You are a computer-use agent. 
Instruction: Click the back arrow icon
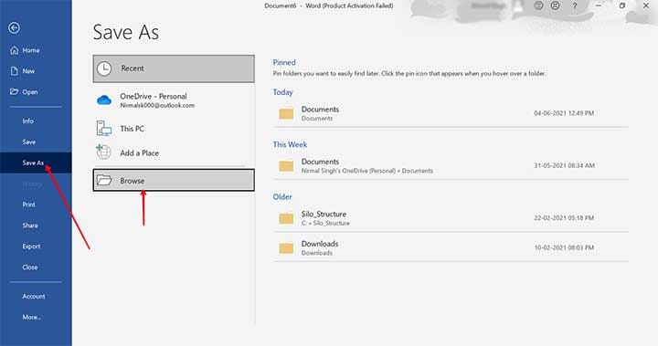[x=14, y=27]
